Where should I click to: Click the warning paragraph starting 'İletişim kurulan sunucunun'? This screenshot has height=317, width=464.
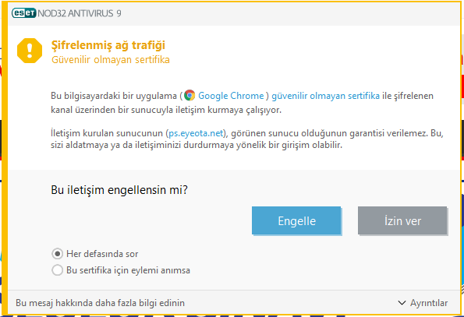coord(247,139)
